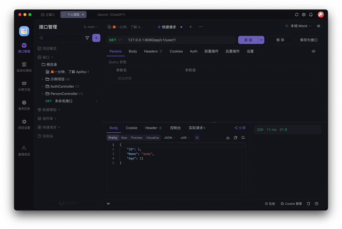Viewport: 342px width, 229px height.
Task: Select the Preview response view
Action: (137, 138)
